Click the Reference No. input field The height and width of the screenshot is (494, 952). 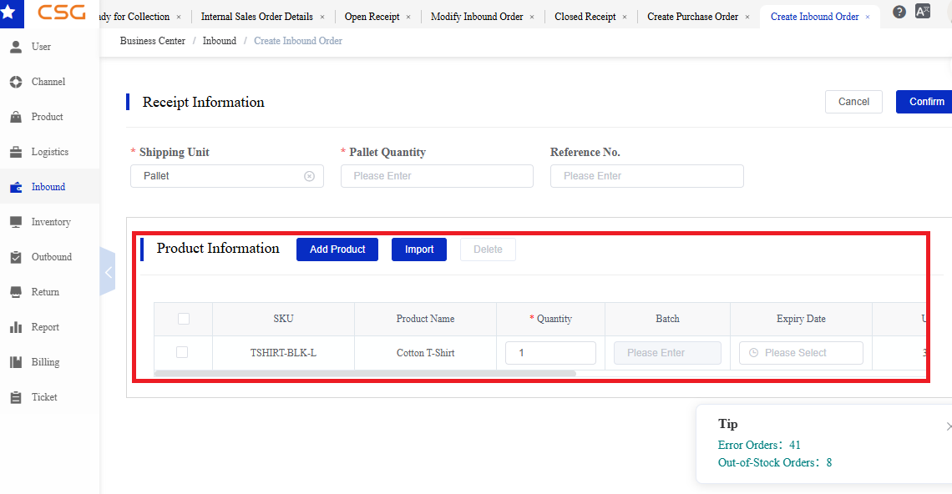coord(646,176)
